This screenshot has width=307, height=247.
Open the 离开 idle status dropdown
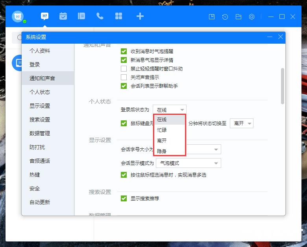coord(242,124)
